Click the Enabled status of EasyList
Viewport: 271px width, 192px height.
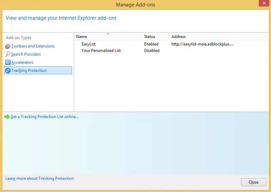tap(151, 44)
